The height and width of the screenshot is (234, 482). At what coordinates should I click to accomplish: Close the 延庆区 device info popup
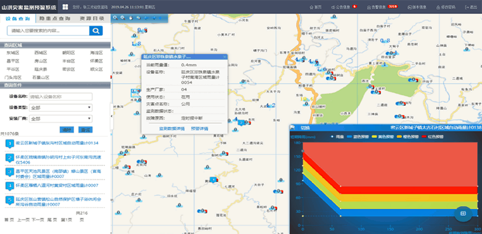coord(225,57)
